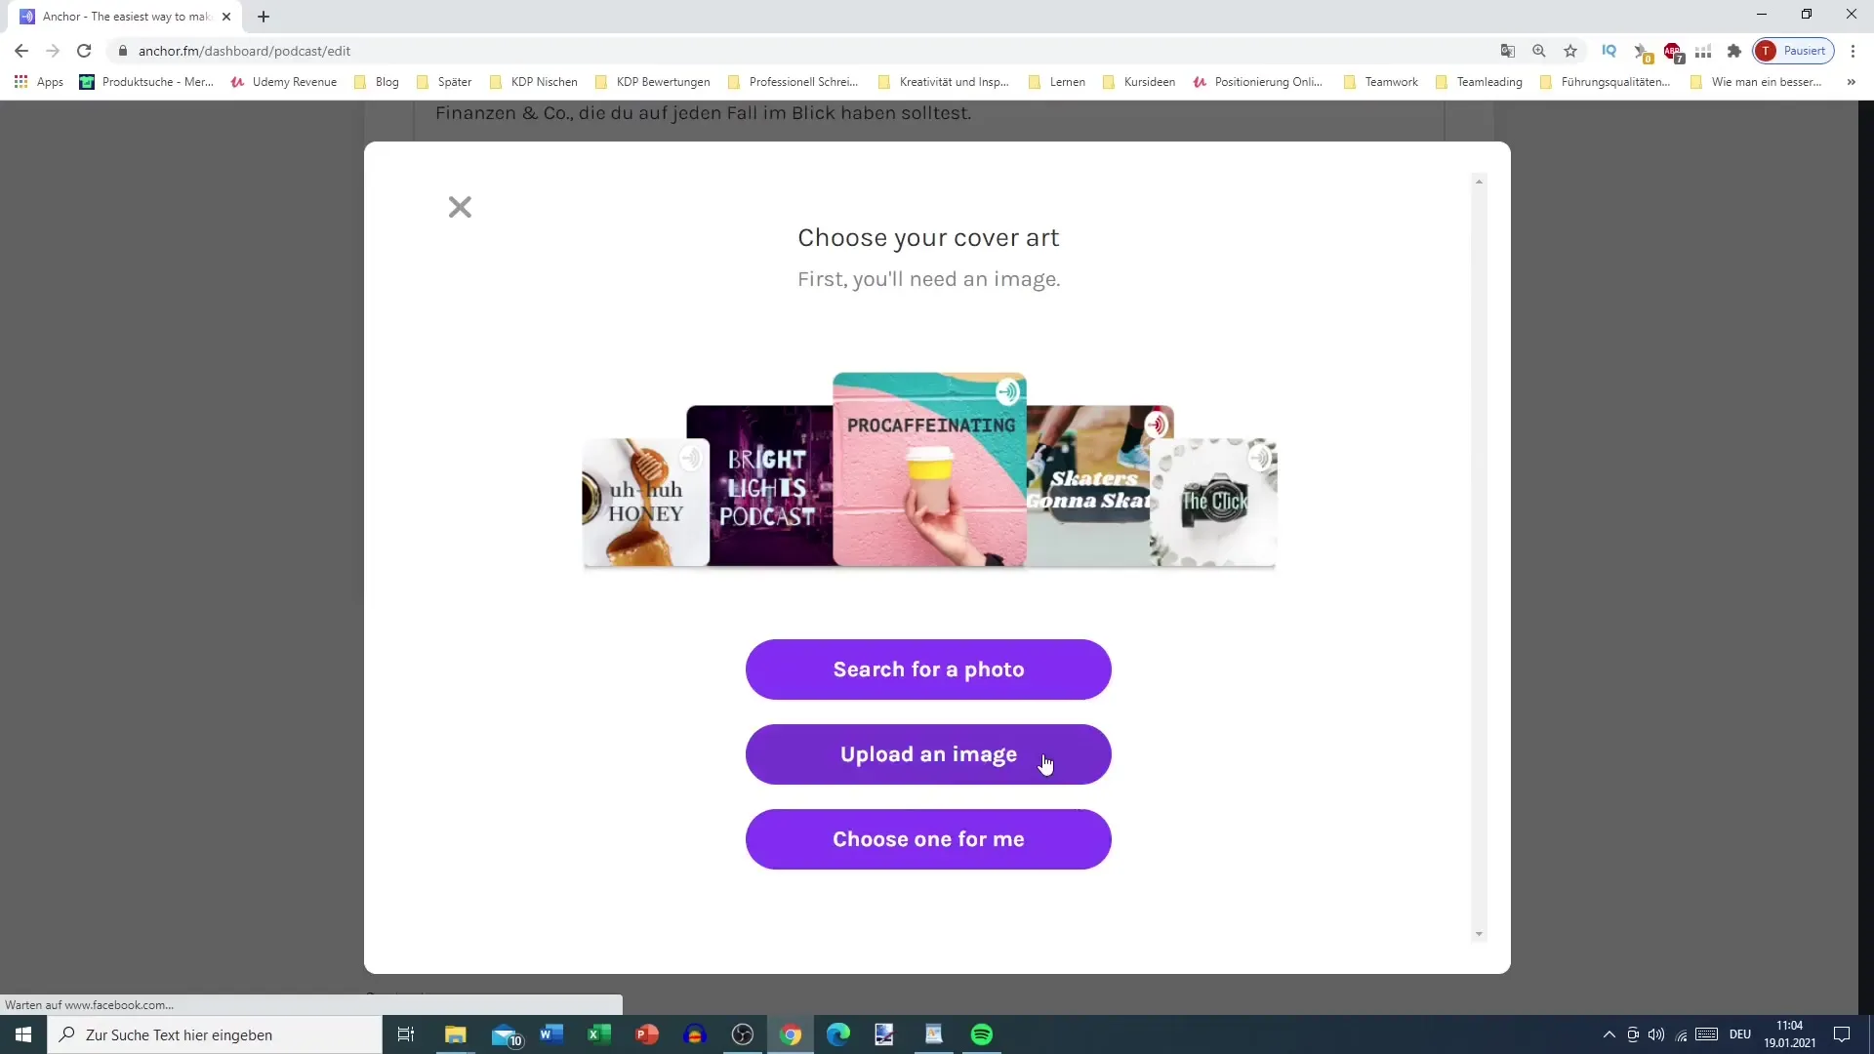
Task: Open Spotify from the taskbar
Action: pos(982,1034)
